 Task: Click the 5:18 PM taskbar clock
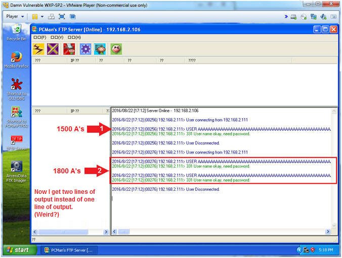pos(326,250)
